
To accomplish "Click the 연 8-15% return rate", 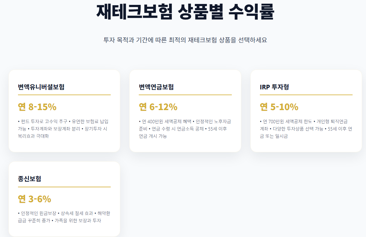I will [37, 107].
